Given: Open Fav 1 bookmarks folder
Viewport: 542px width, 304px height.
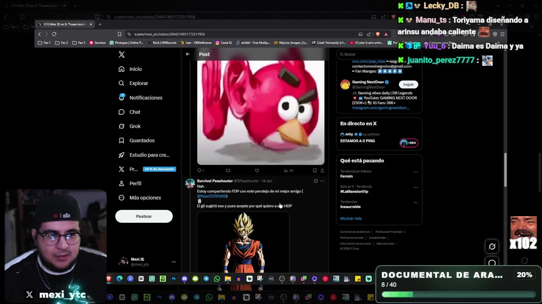Looking at the screenshot, I should pos(44,43).
